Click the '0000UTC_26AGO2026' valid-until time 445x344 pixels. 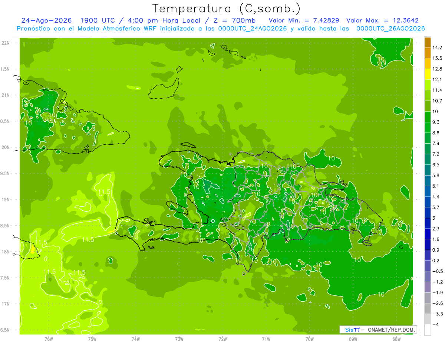click(390, 29)
